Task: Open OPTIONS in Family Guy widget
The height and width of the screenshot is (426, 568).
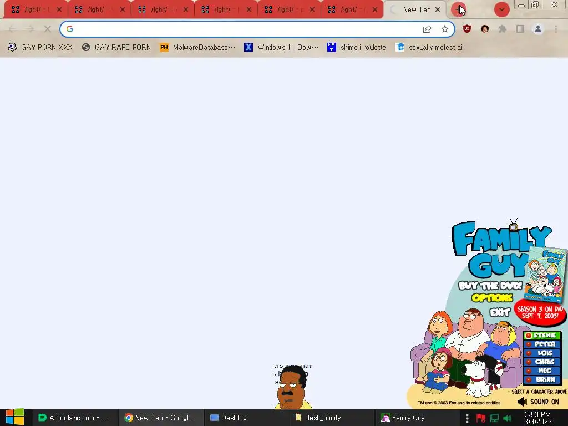Action: coord(493,298)
